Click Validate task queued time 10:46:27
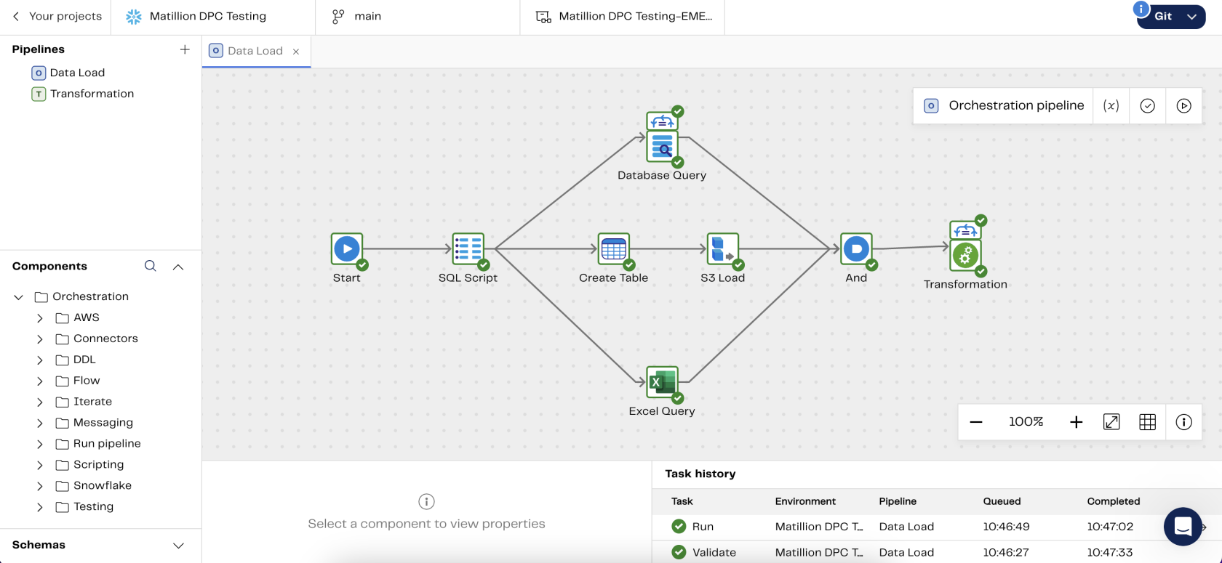The image size is (1222, 563). pos(1006,553)
